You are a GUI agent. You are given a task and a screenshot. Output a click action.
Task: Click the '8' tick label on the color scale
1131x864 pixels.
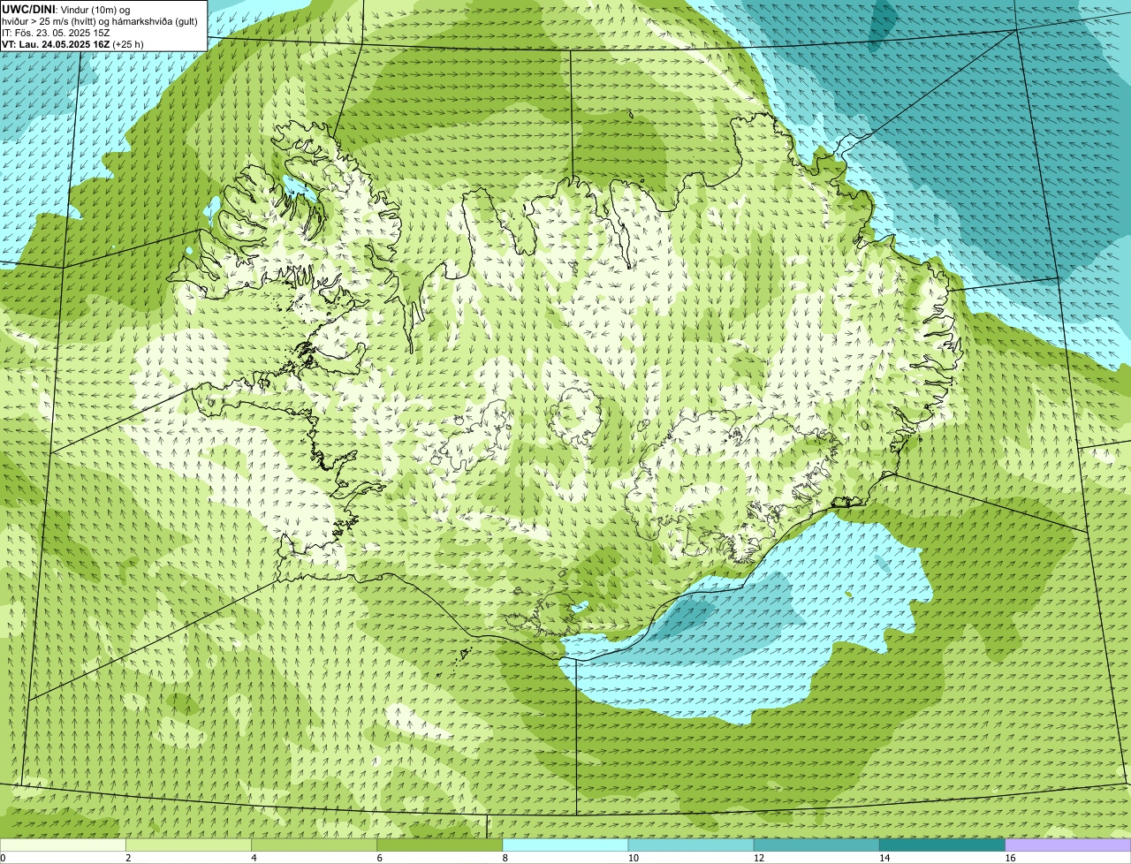coord(505,858)
